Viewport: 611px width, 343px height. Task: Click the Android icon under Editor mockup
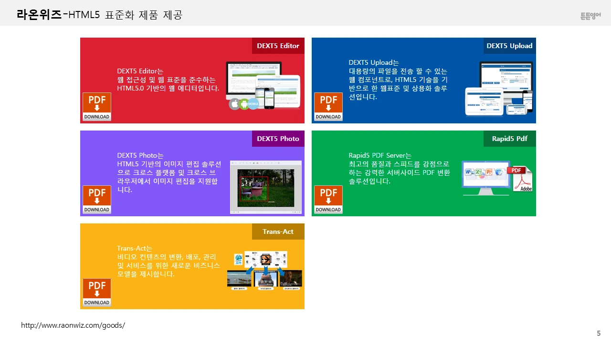pyautogui.click(x=244, y=104)
